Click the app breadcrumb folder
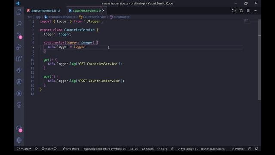 pyautogui.click(x=38, y=17)
